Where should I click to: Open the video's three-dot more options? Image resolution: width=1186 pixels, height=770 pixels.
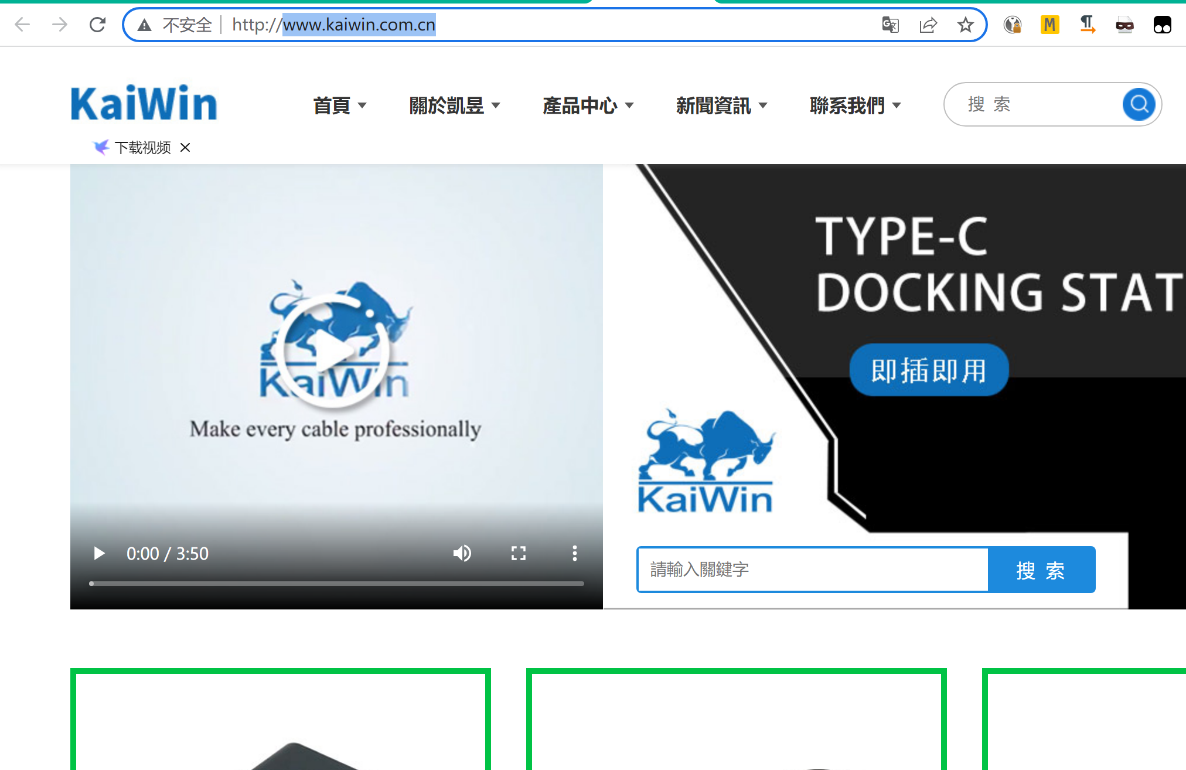pos(574,553)
